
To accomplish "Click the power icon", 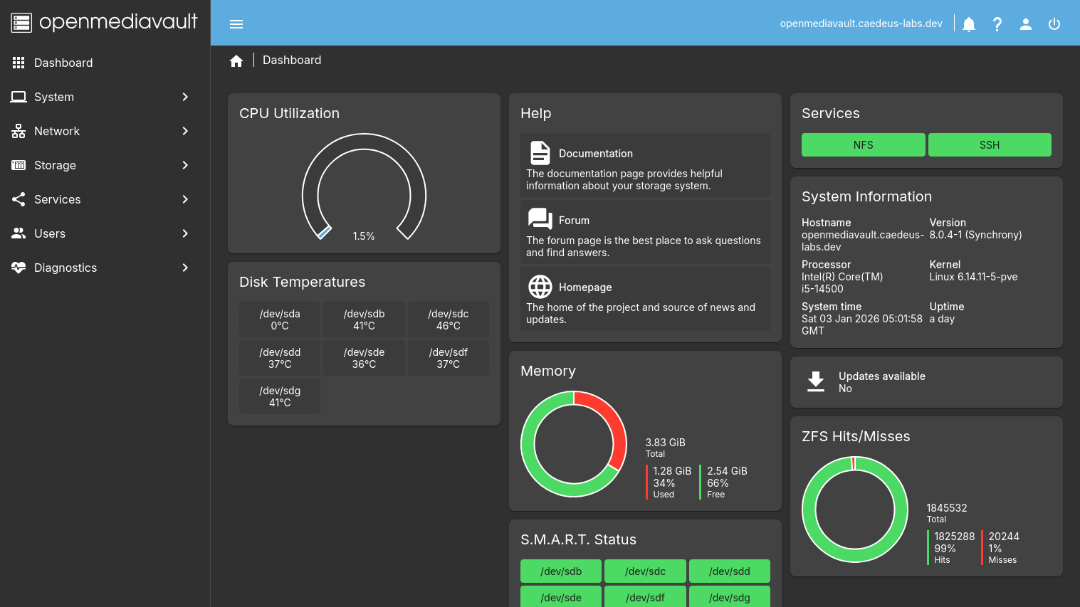I will point(1054,24).
